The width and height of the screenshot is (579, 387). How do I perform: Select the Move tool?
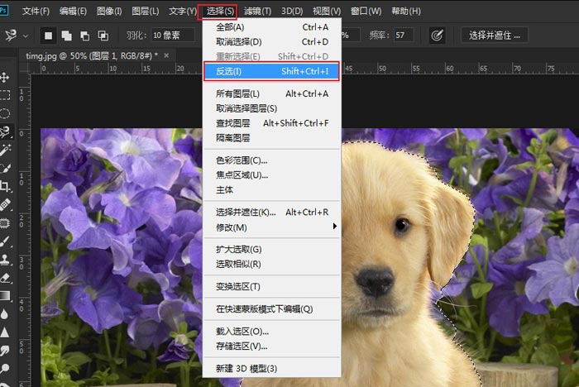(5, 78)
